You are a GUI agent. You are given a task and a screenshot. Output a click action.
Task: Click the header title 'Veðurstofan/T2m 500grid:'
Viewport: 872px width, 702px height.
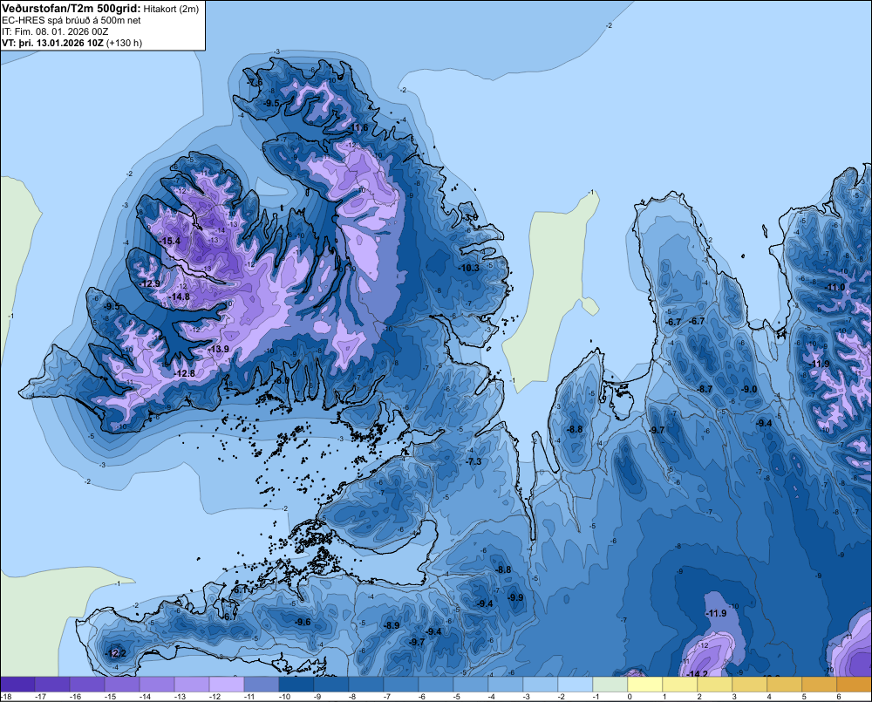[72, 9]
